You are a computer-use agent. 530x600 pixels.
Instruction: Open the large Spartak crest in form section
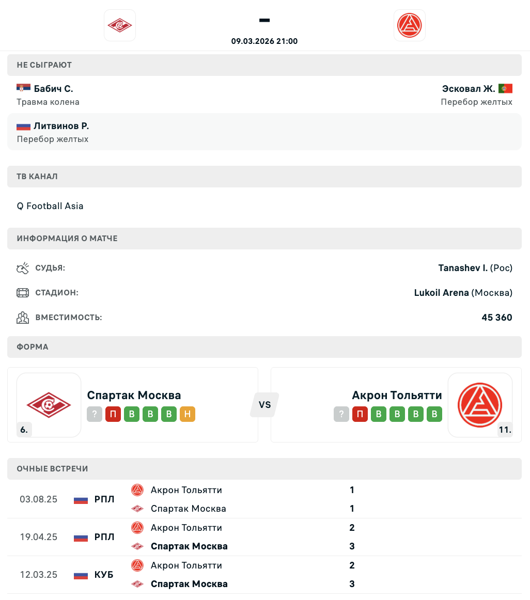(49, 405)
